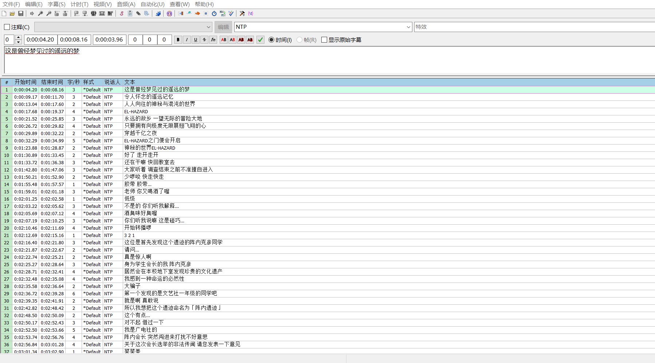Open the NTP actor dropdown
The image size is (655, 363).
408,27
